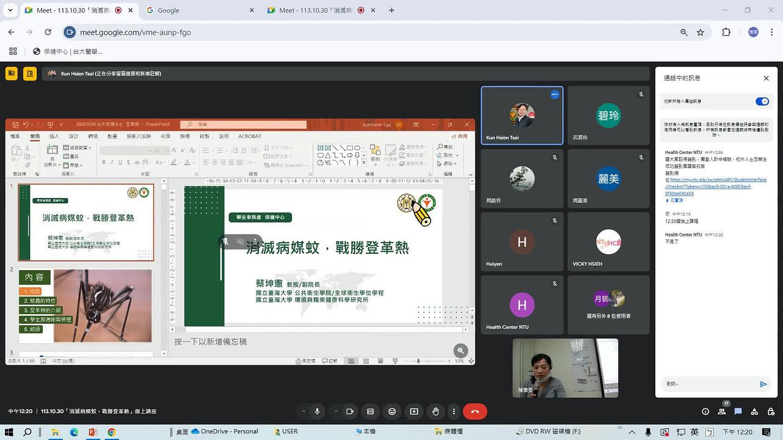Expand the video settings arrow beside the camera

336,411
